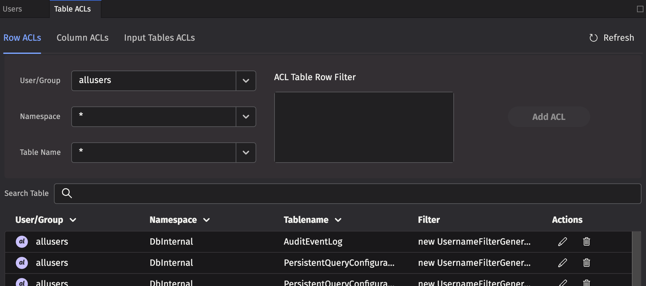Click pencil icon for second allusers row
Image resolution: width=646 pixels, height=286 pixels.
point(563,263)
